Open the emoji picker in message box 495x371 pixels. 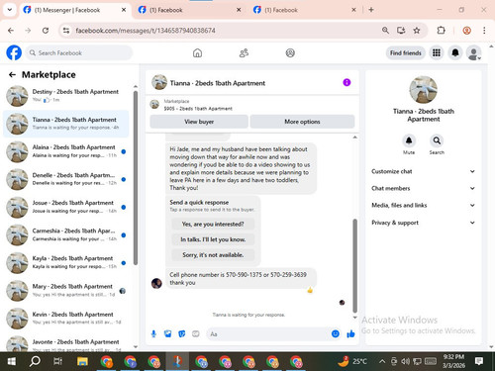tap(336, 334)
